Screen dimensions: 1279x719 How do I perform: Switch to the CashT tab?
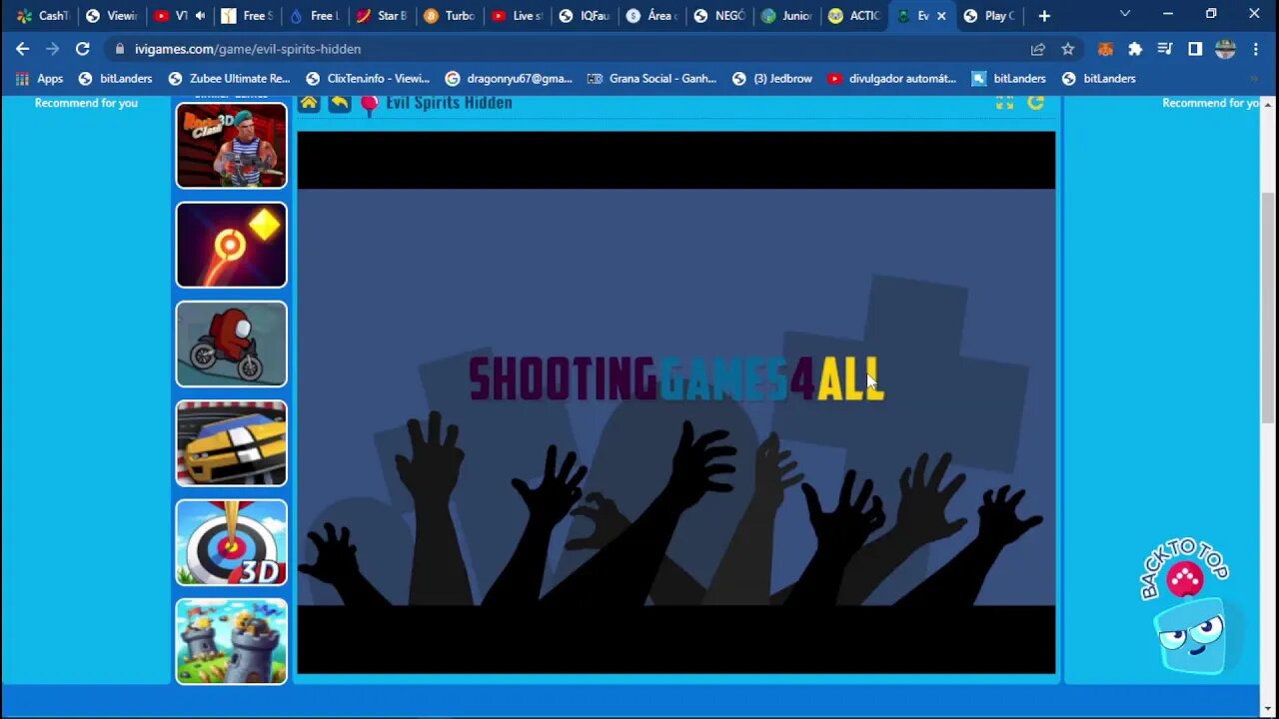click(42, 16)
